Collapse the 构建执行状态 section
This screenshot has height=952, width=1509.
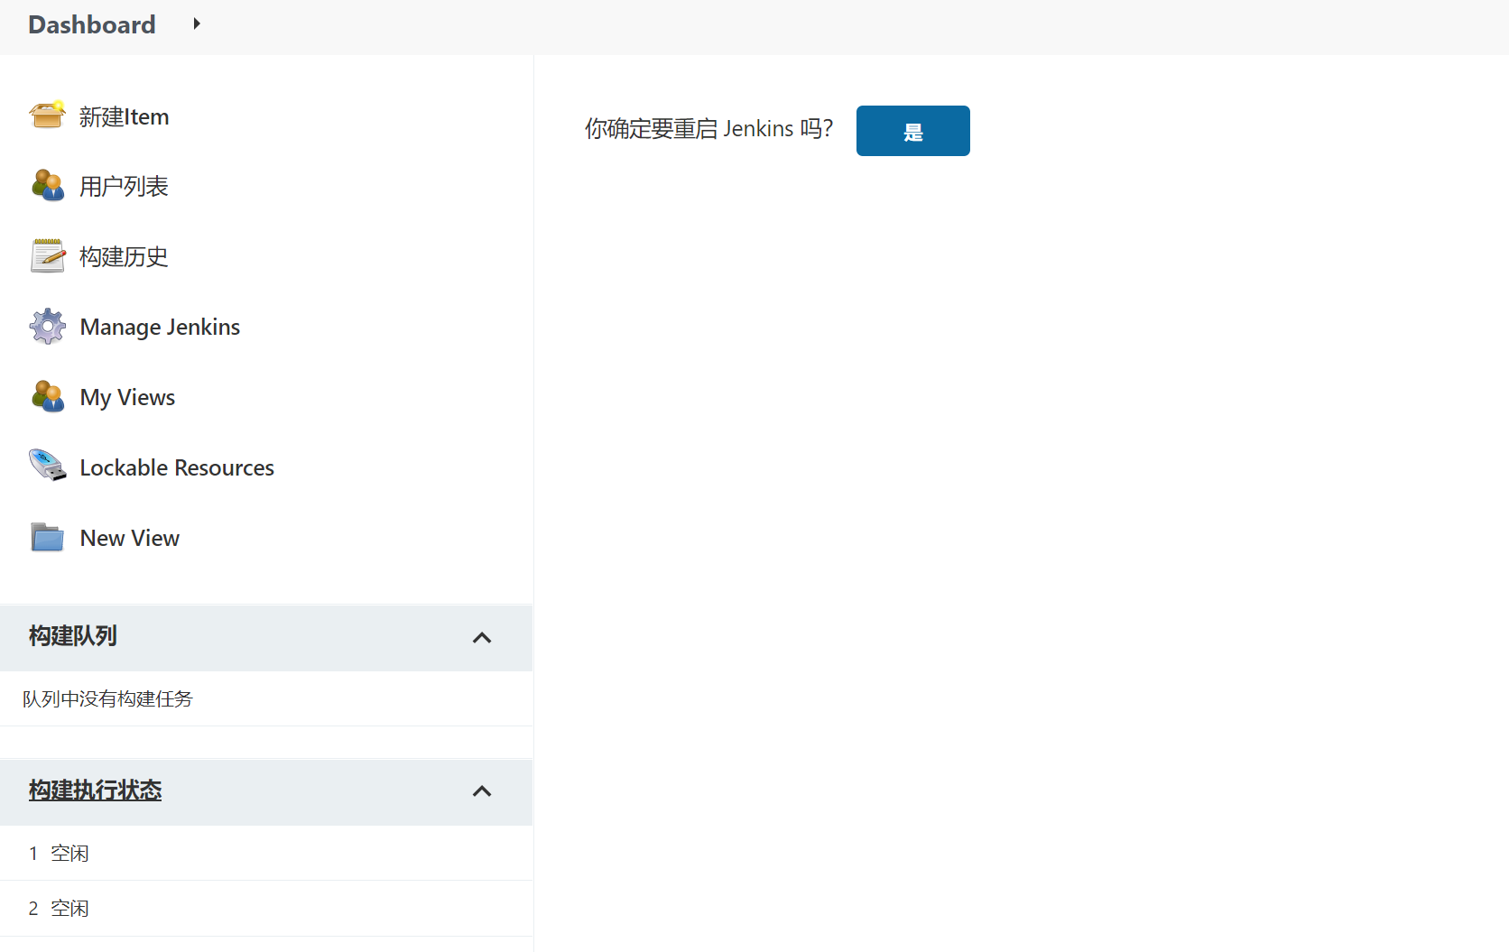click(x=482, y=791)
